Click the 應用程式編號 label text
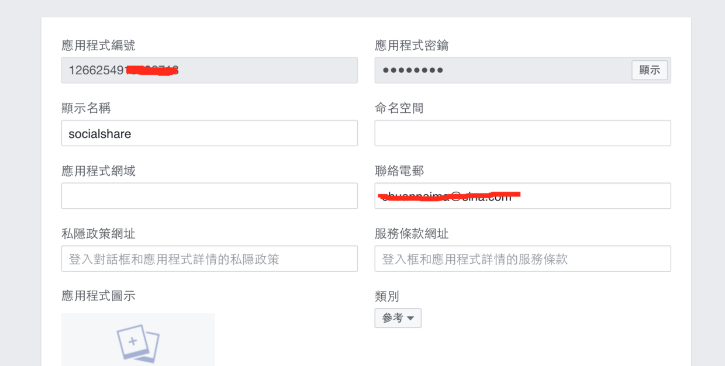The image size is (725, 366). pyautogui.click(x=98, y=46)
